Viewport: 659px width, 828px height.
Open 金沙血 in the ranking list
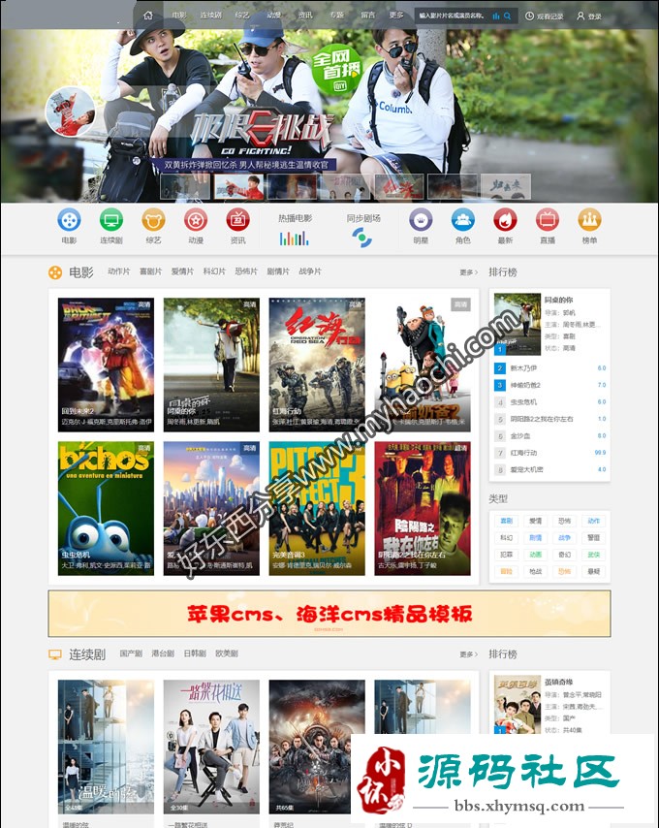click(520, 435)
